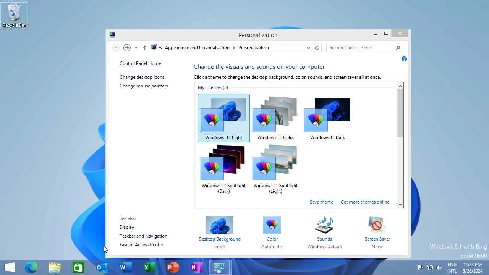Open the recent locations dropdown arrow
This screenshot has height=275, width=489.
pyautogui.click(x=136, y=48)
